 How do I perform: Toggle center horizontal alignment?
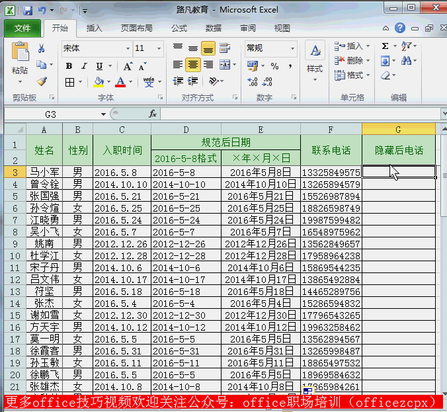192,65
